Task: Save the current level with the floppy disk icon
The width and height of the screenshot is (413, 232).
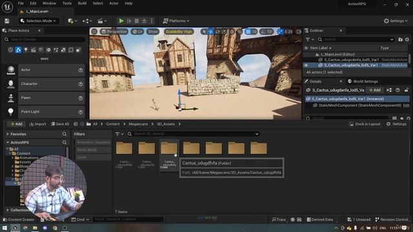Action: (x=7, y=21)
